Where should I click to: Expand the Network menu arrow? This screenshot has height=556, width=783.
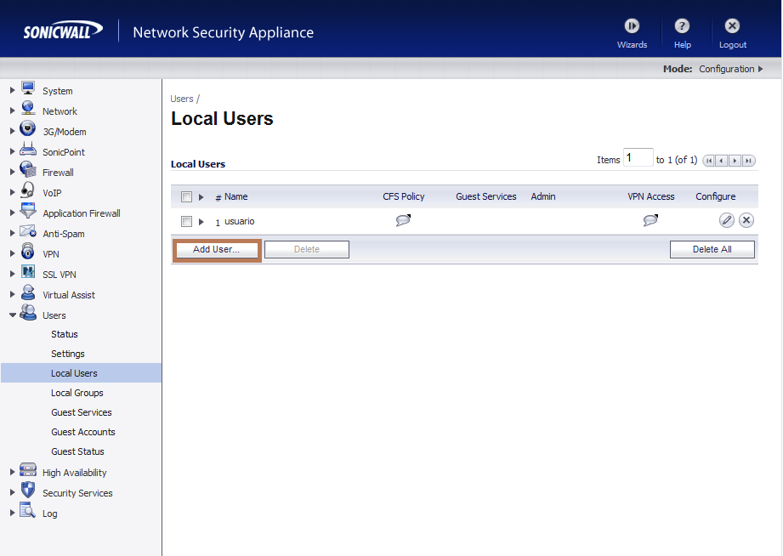click(x=13, y=111)
